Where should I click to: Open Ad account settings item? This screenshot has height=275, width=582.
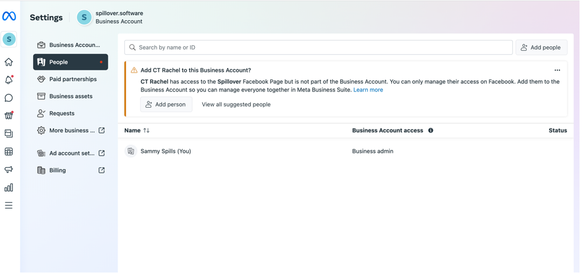(70, 153)
